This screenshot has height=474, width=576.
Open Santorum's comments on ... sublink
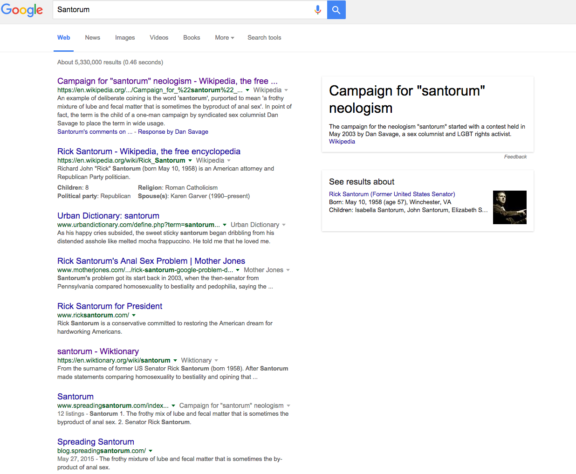click(x=95, y=132)
